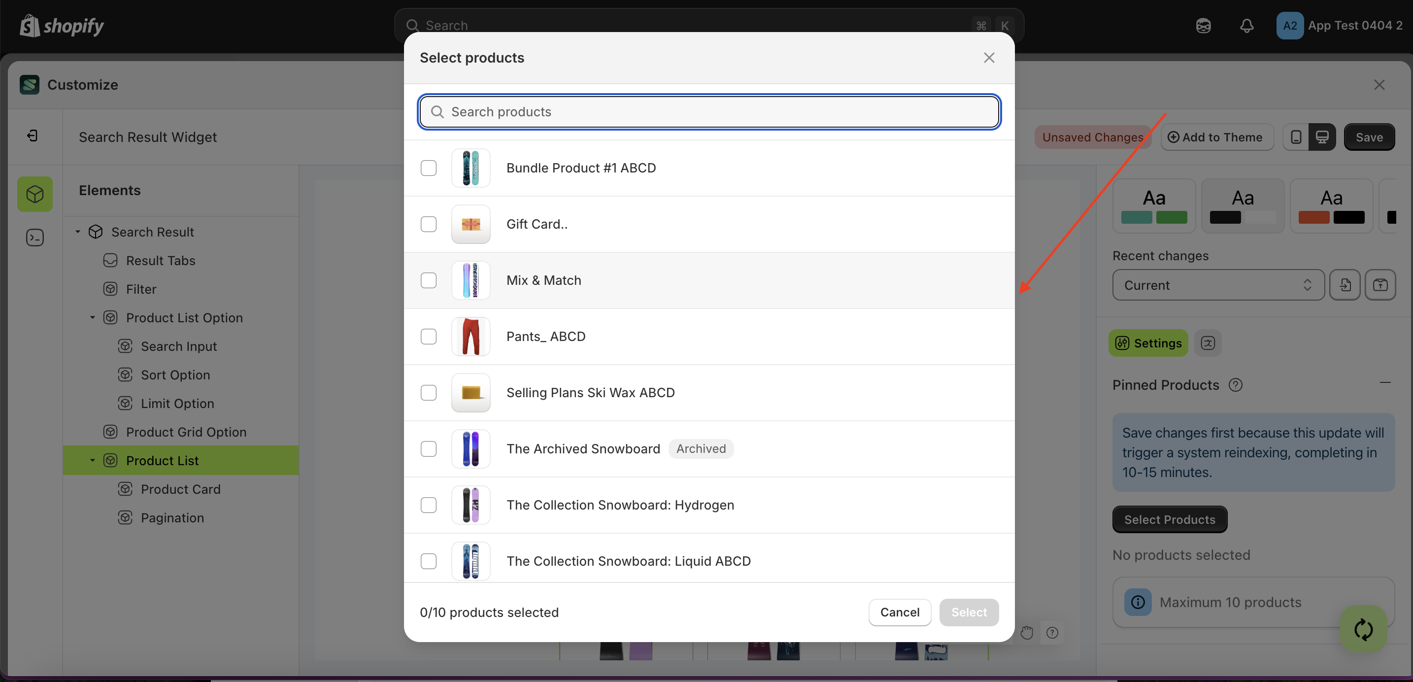Click the Search products input field

point(708,112)
